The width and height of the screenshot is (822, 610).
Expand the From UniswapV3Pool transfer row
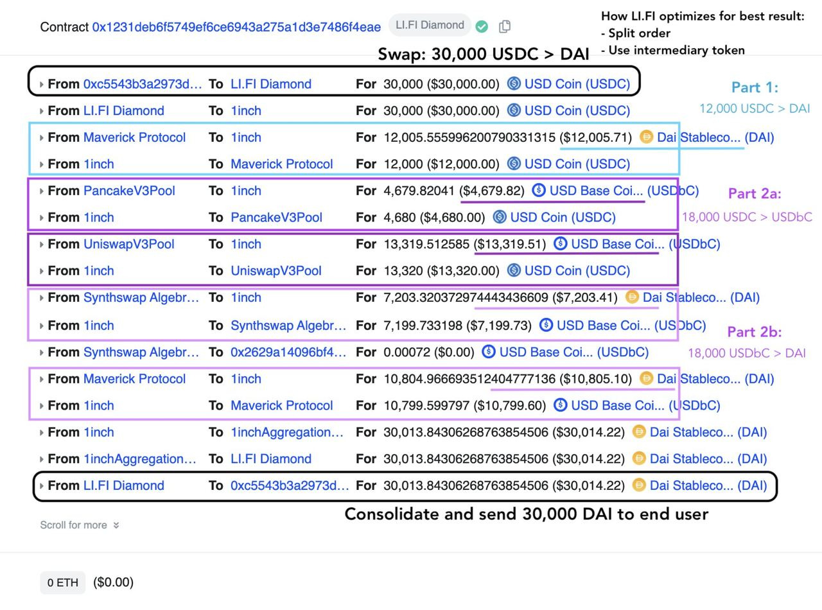[42, 244]
